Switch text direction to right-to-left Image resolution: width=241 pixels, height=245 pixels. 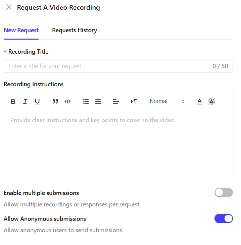(134, 102)
